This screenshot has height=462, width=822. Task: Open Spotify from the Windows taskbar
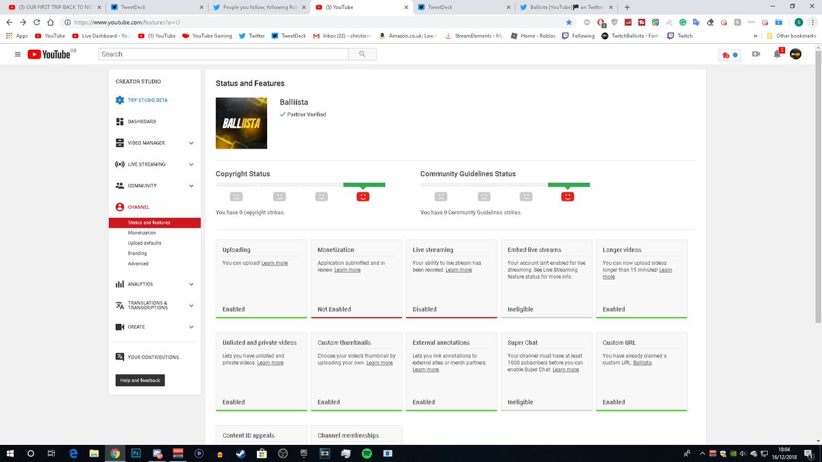coord(366,453)
